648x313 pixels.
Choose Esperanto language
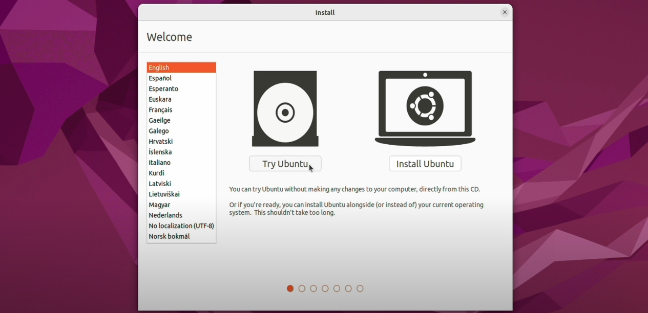point(181,89)
